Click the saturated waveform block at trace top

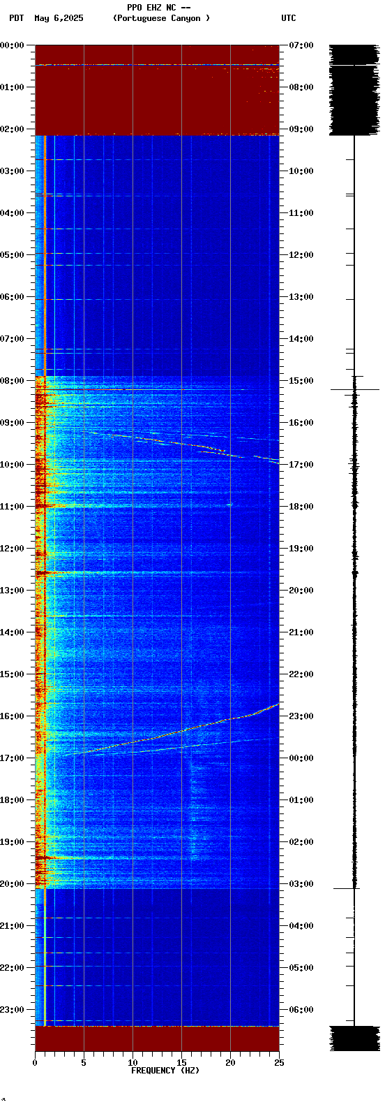(354, 89)
